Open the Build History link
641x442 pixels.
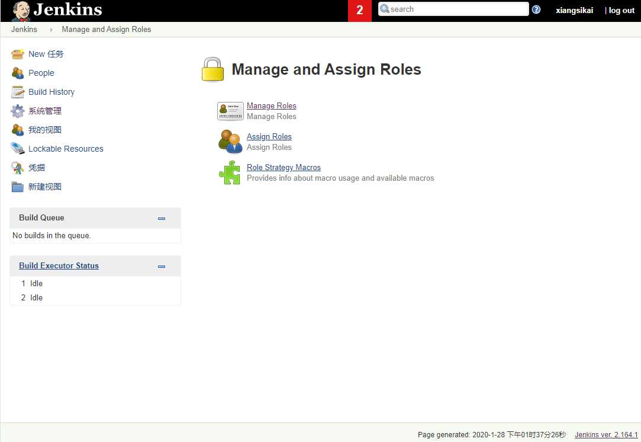point(51,92)
